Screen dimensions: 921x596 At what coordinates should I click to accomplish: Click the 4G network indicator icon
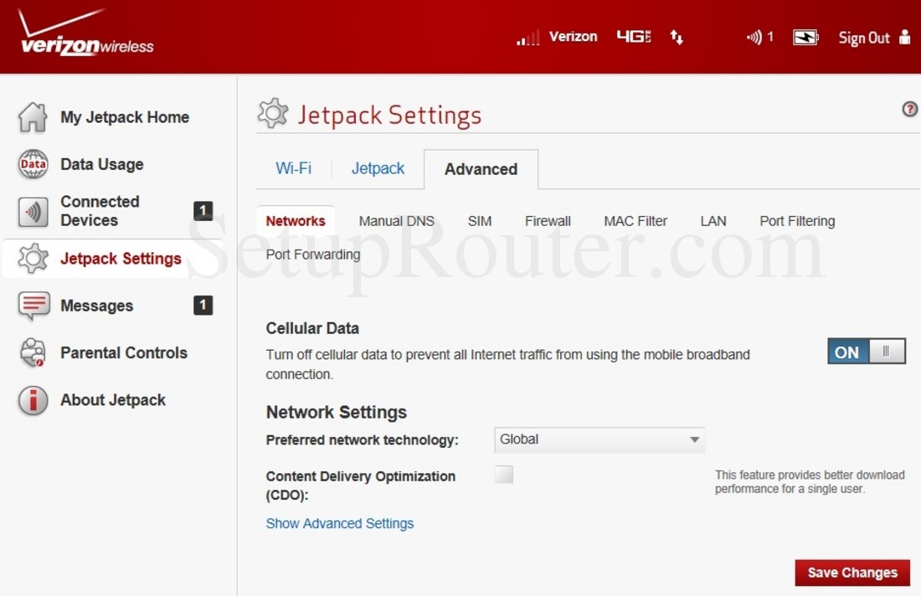633,37
